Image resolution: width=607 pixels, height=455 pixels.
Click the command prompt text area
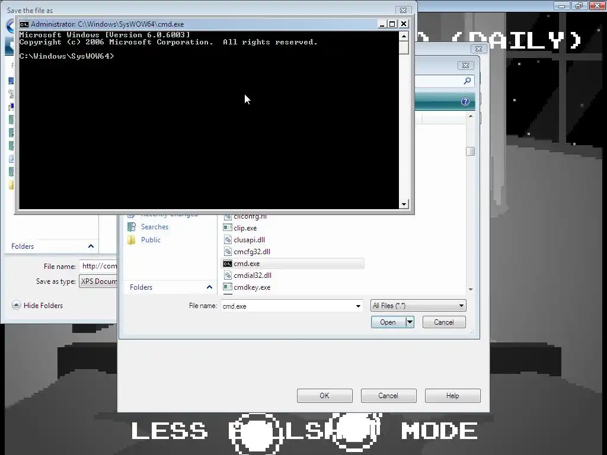coord(209,120)
